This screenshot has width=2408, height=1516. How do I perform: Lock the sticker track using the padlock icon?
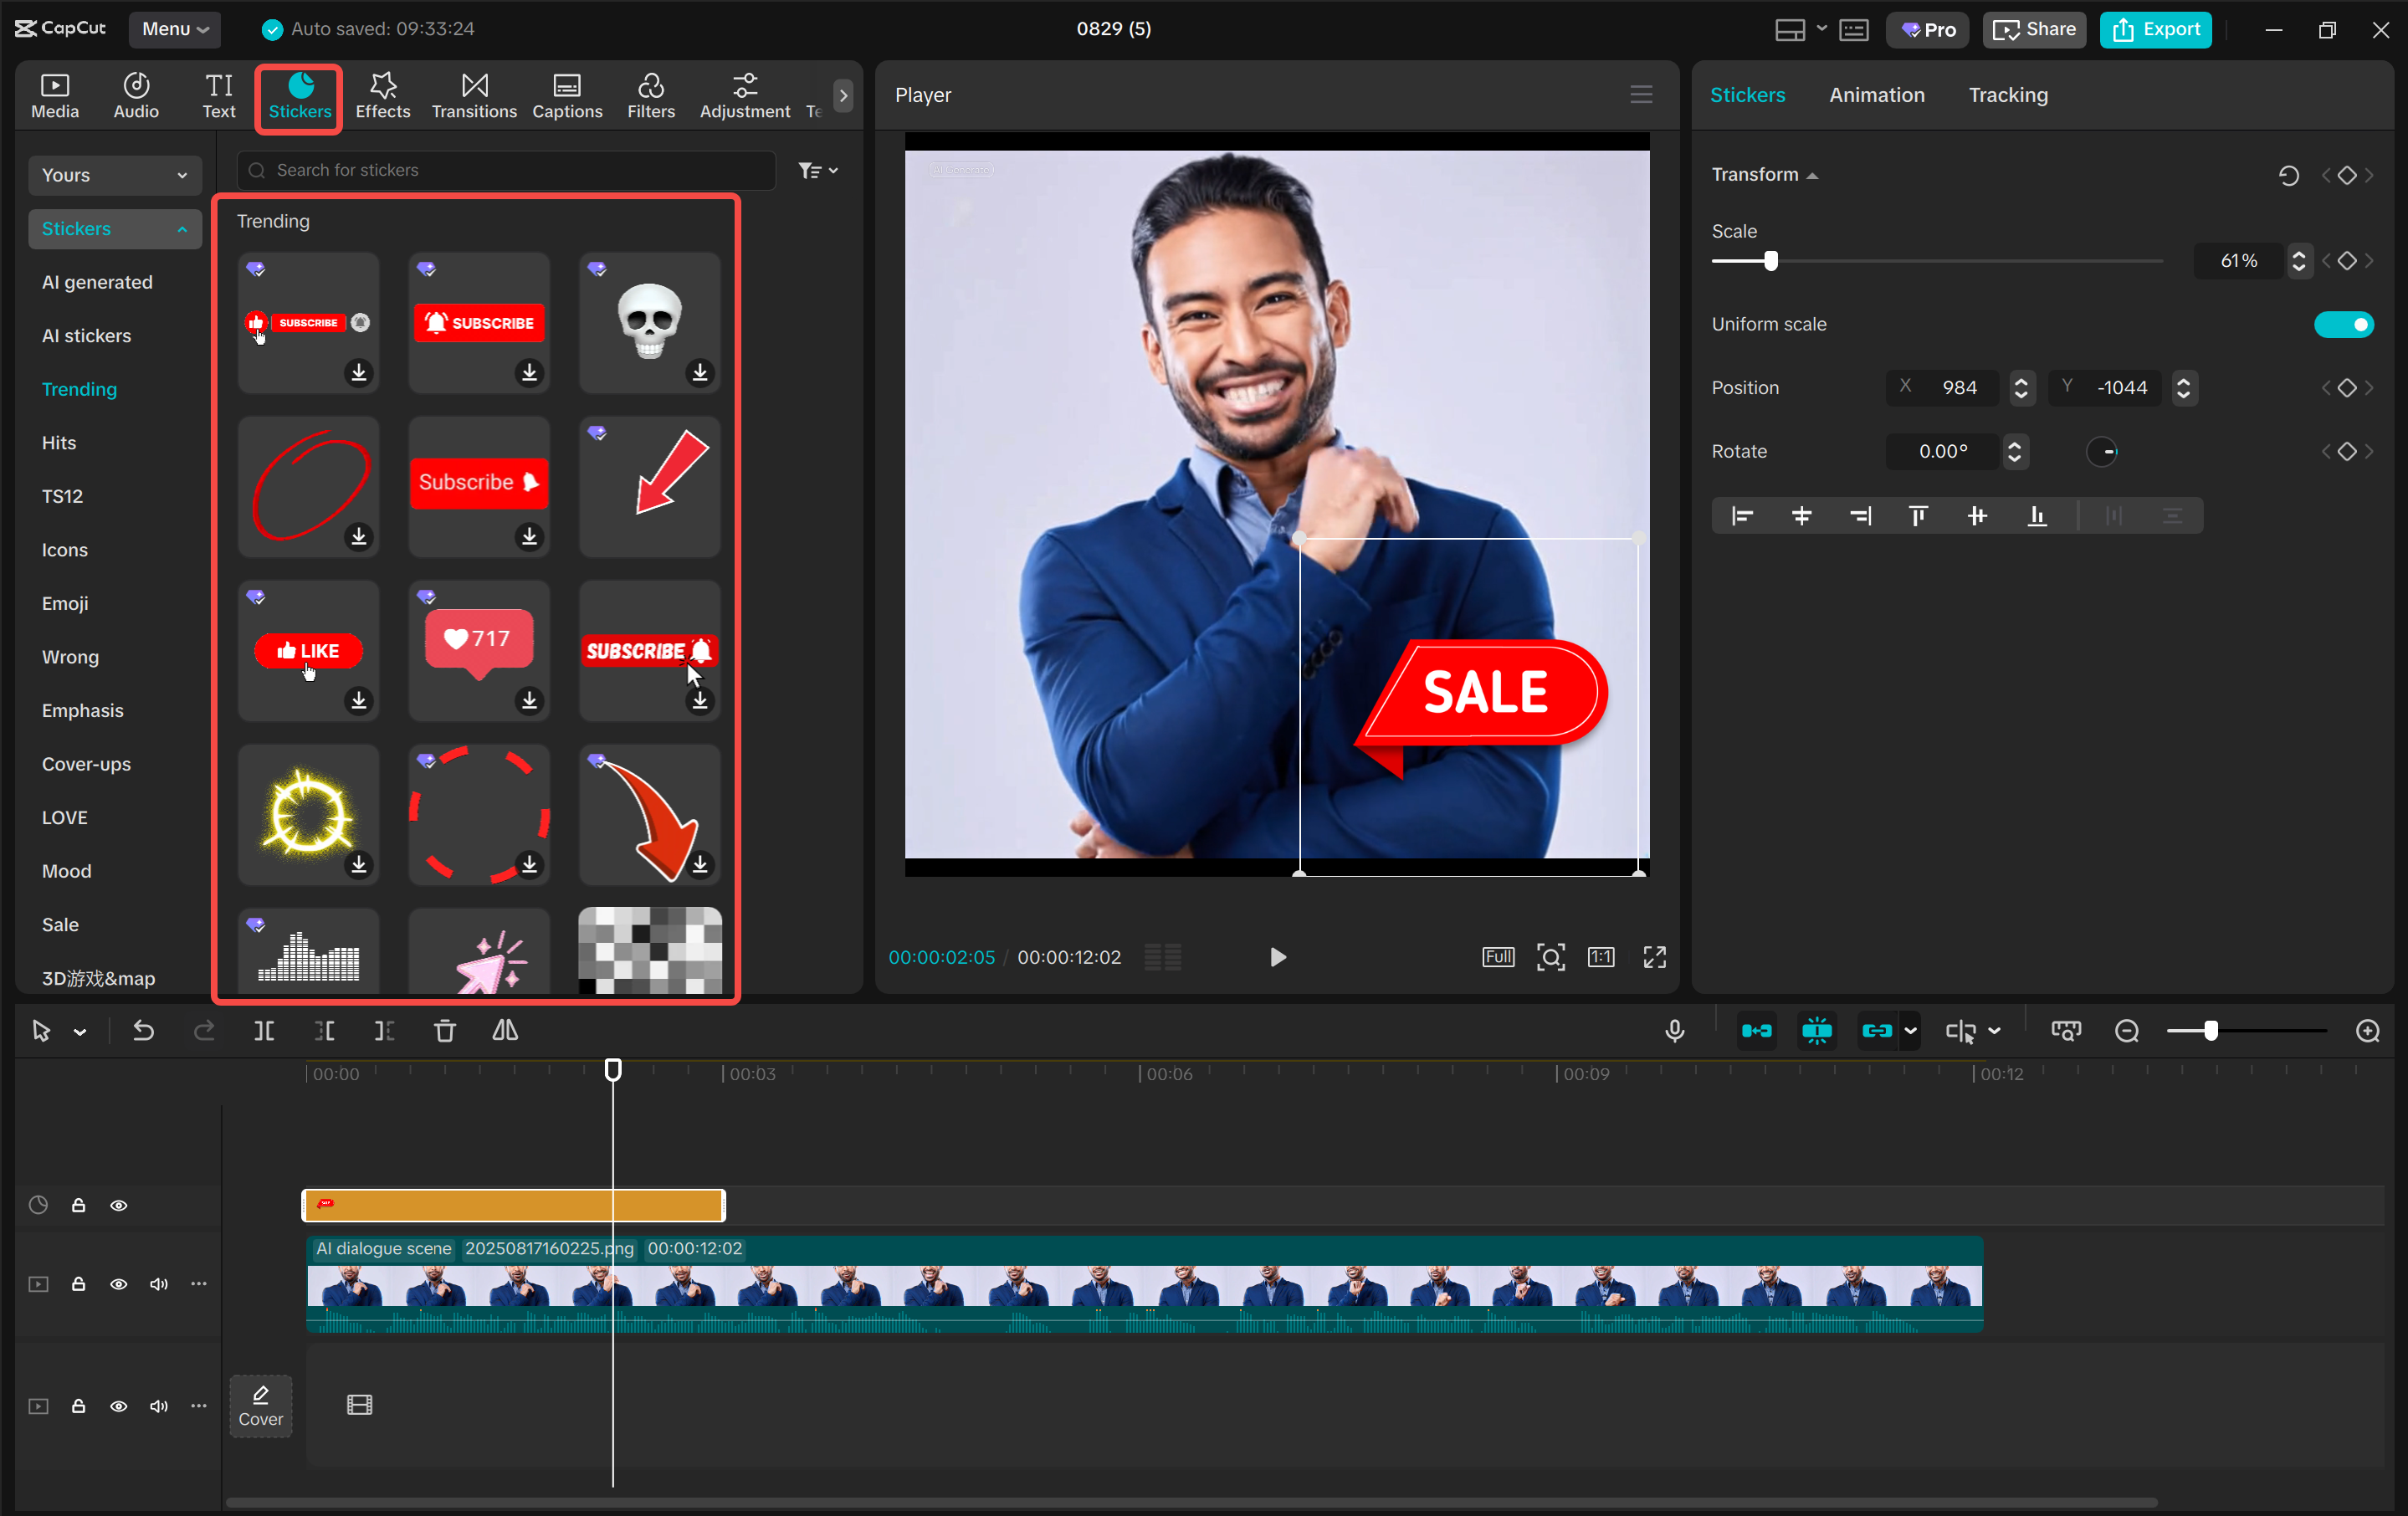79,1205
